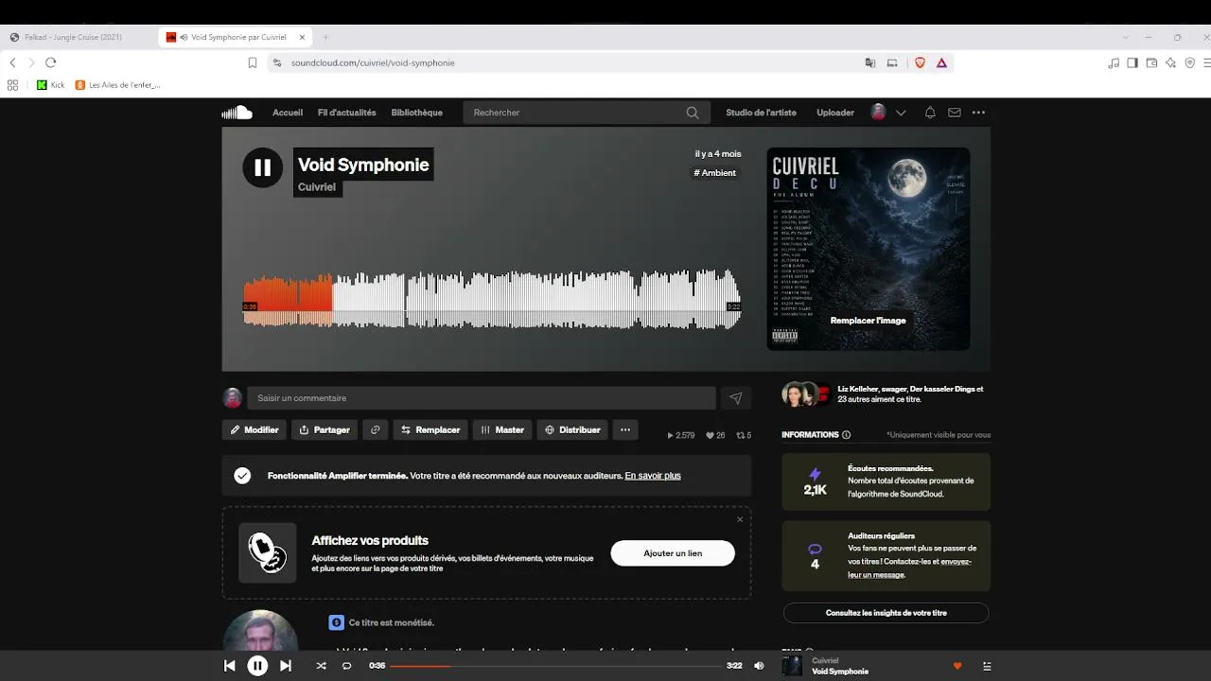Click the Brave Shields lion icon
1211x681 pixels.
pyautogui.click(x=920, y=62)
